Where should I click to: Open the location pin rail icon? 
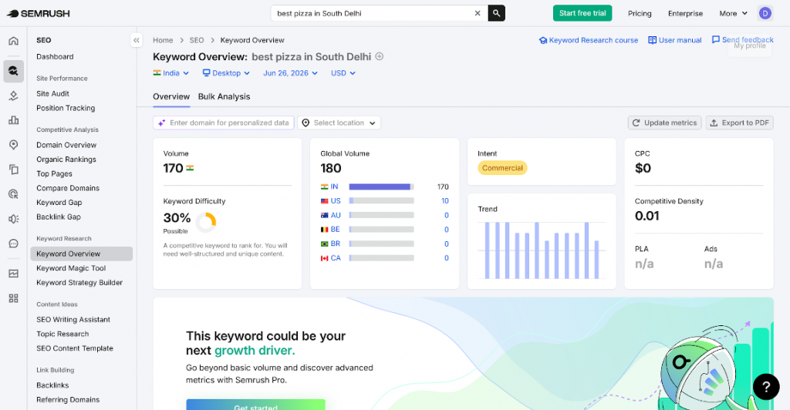(x=14, y=145)
